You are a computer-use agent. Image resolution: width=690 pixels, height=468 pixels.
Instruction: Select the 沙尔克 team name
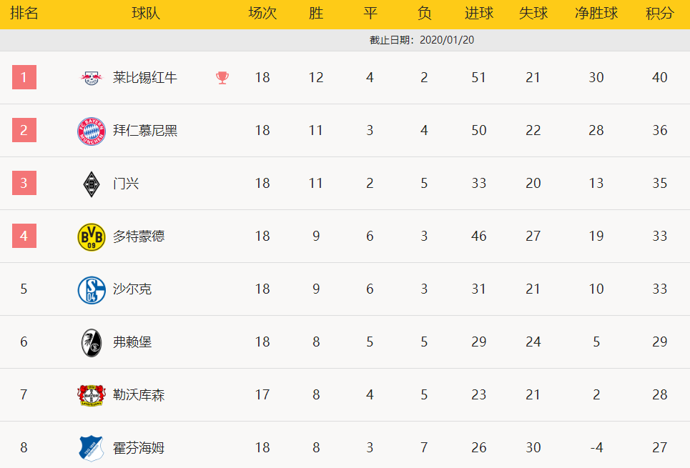pyautogui.click(x=132, y=289)
